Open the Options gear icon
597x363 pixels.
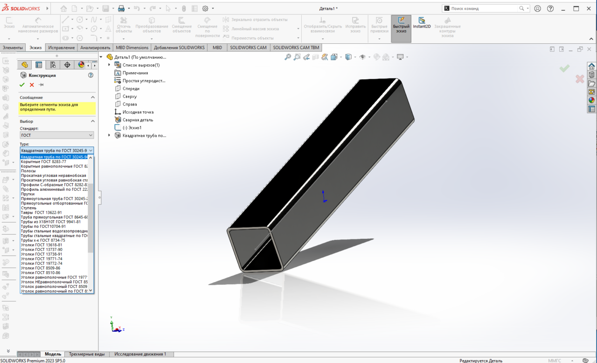[205, 8]
